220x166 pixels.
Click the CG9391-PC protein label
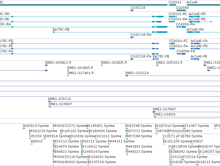178,41
